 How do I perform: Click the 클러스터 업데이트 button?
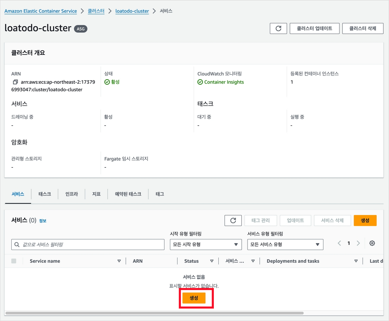(x=314, y=28)
